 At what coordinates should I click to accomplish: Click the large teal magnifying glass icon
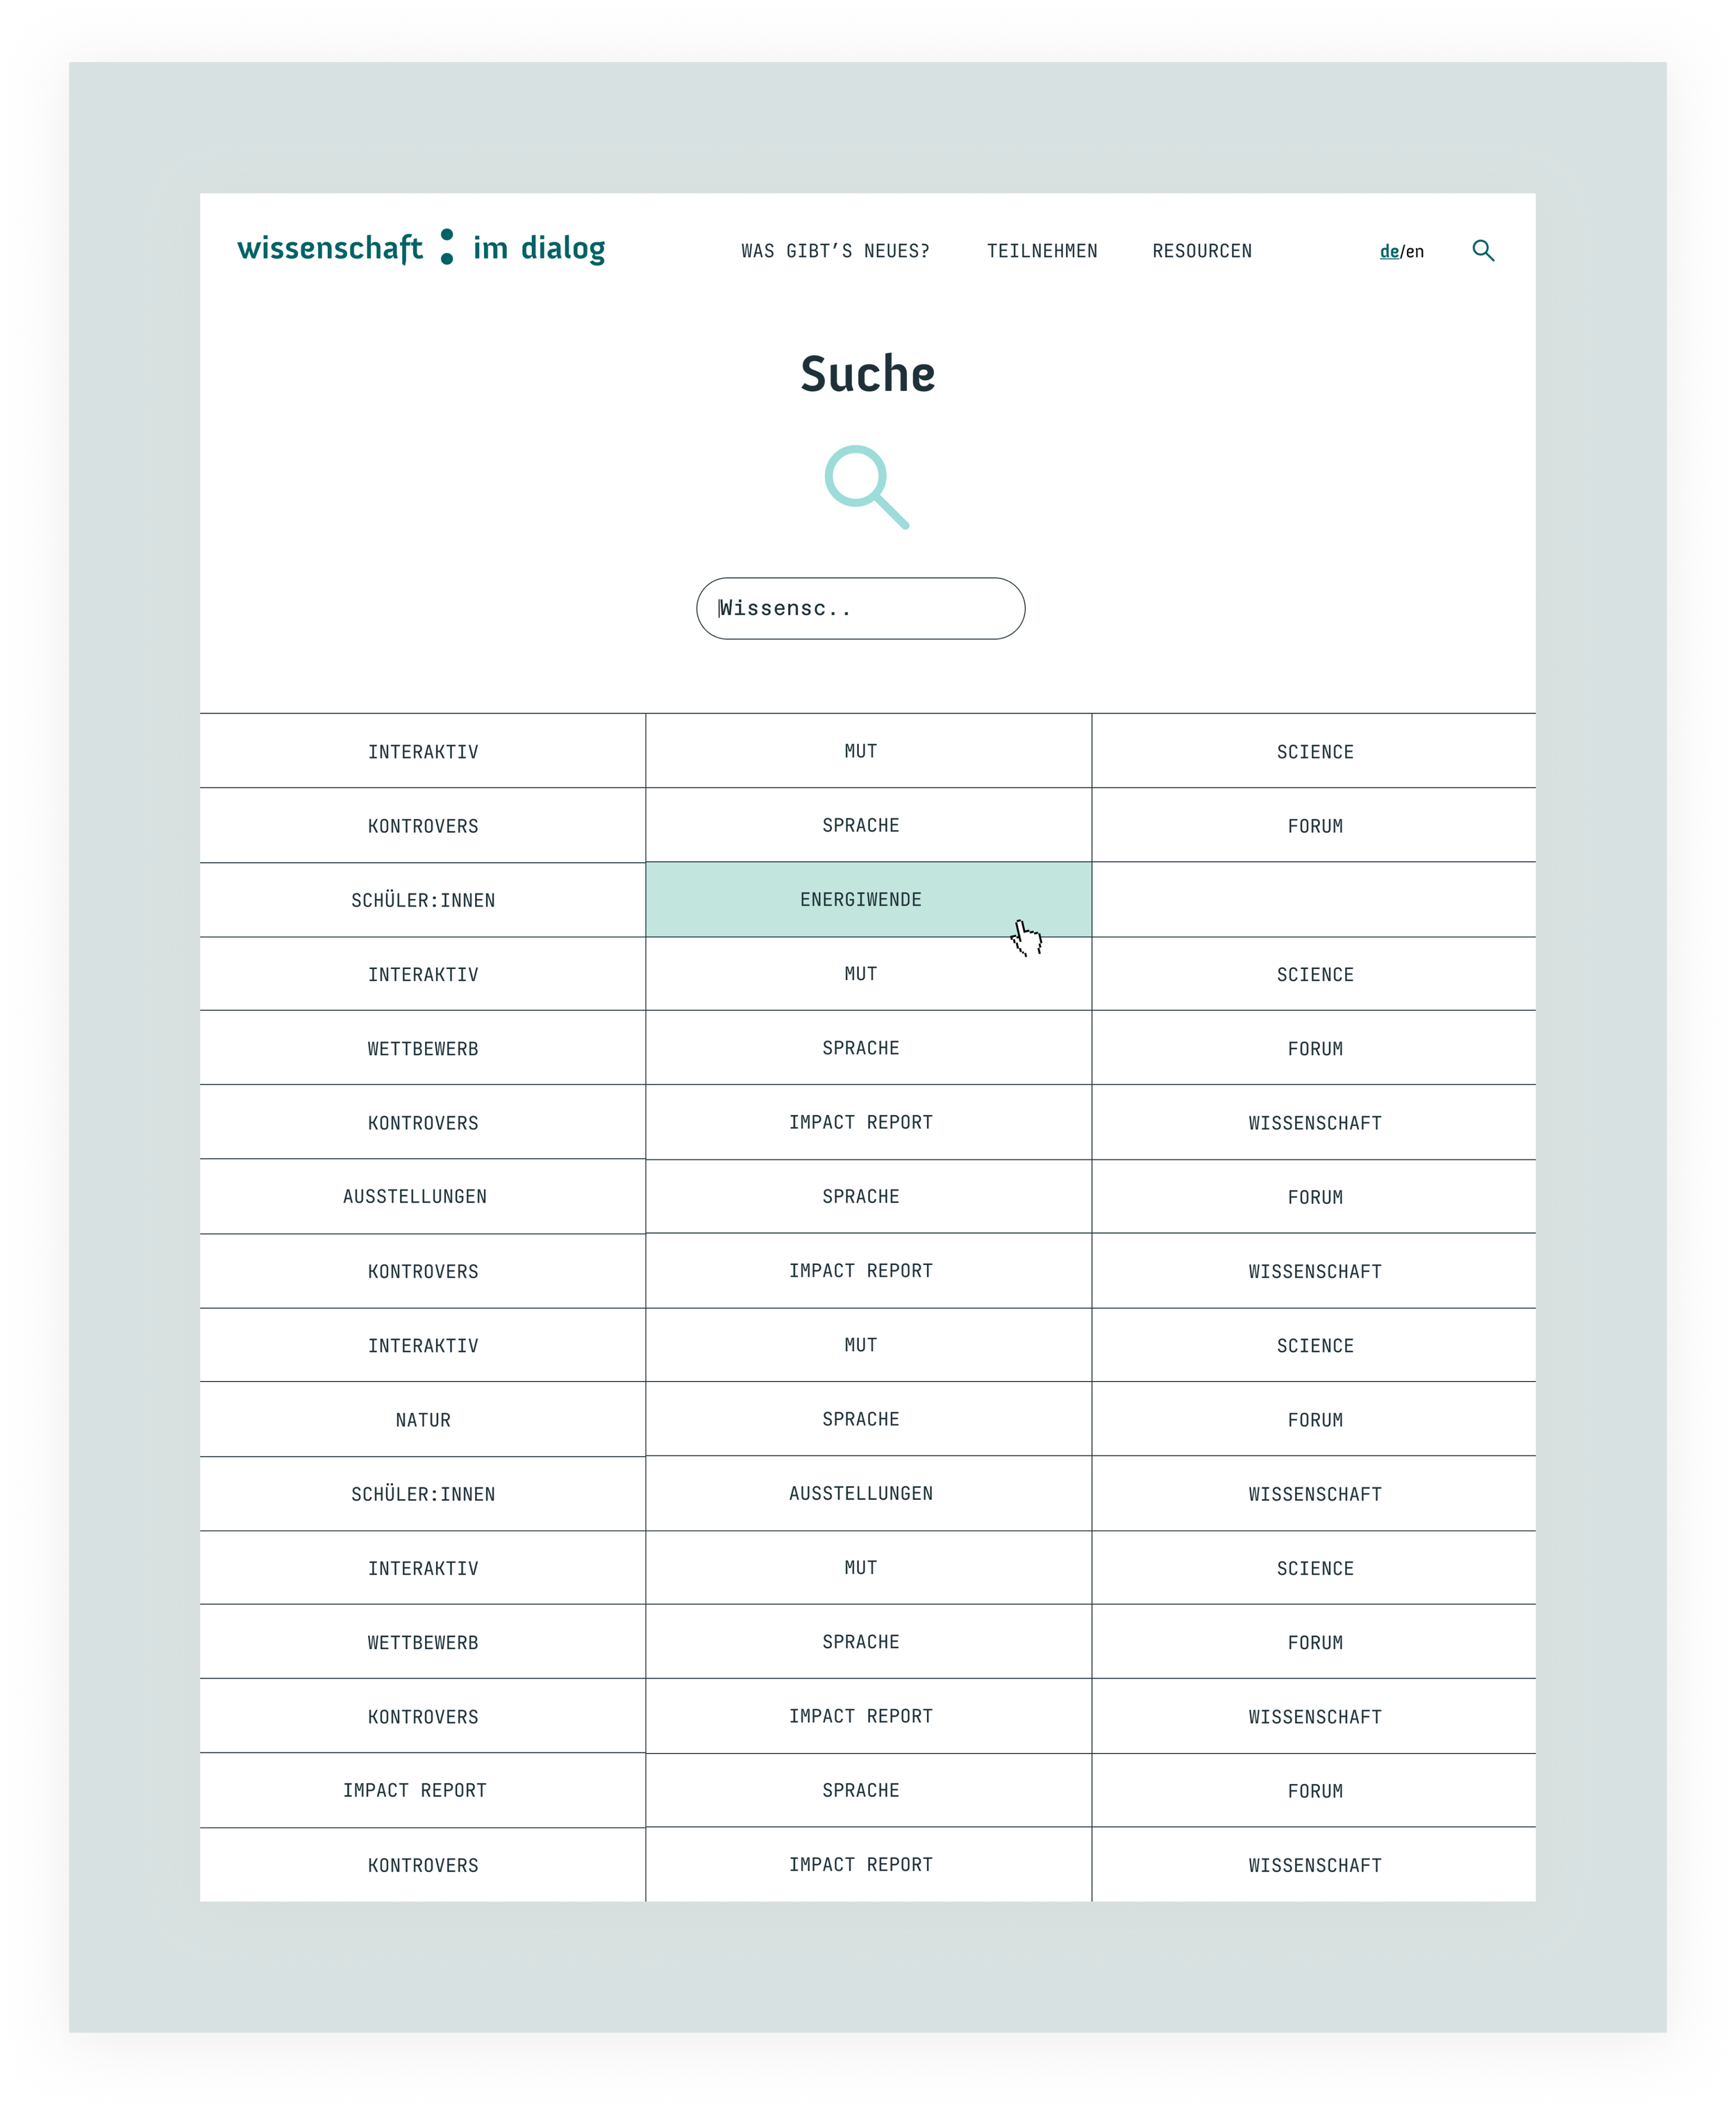(866, 486)
